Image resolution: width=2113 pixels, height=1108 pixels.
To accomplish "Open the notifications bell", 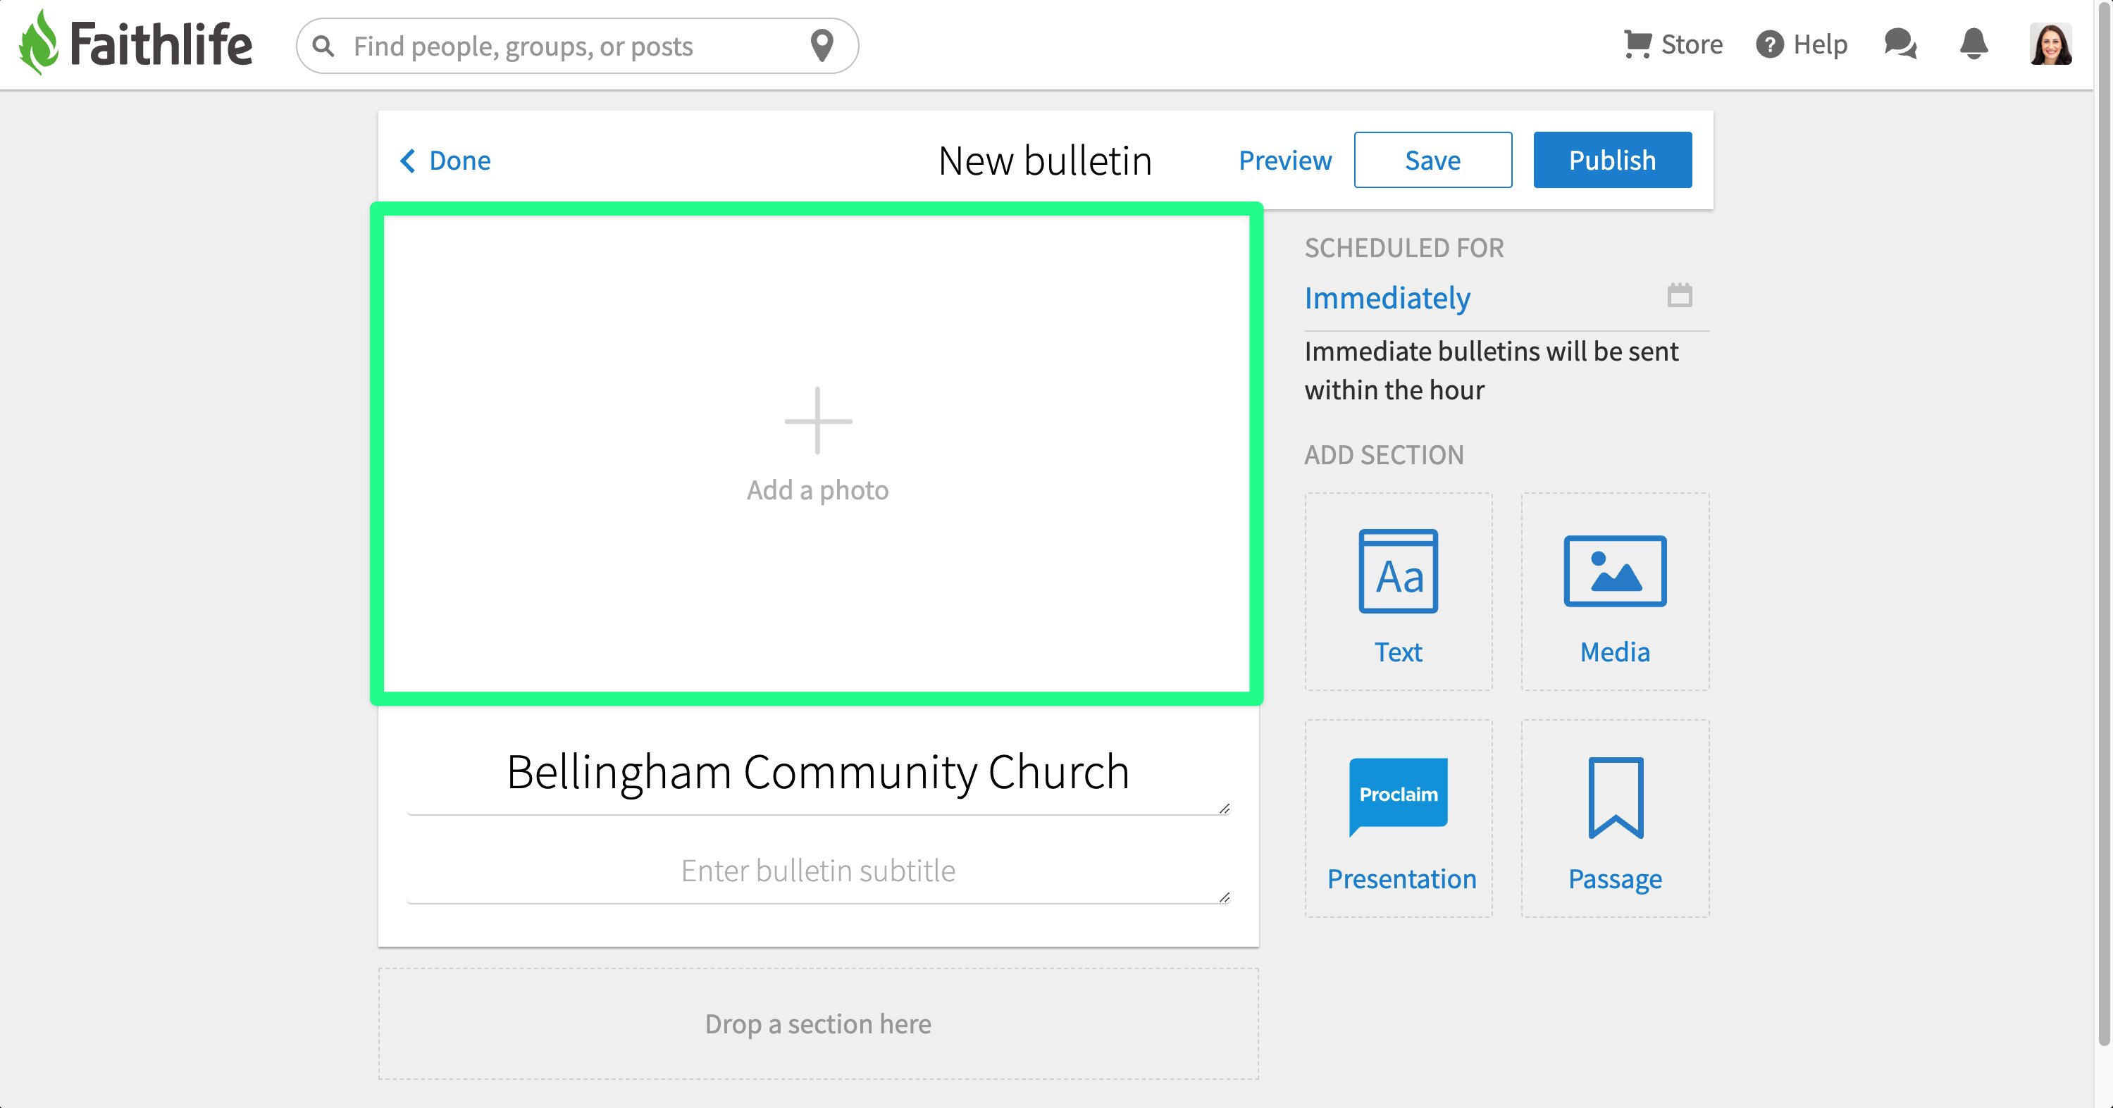I will coord(1973,44).
